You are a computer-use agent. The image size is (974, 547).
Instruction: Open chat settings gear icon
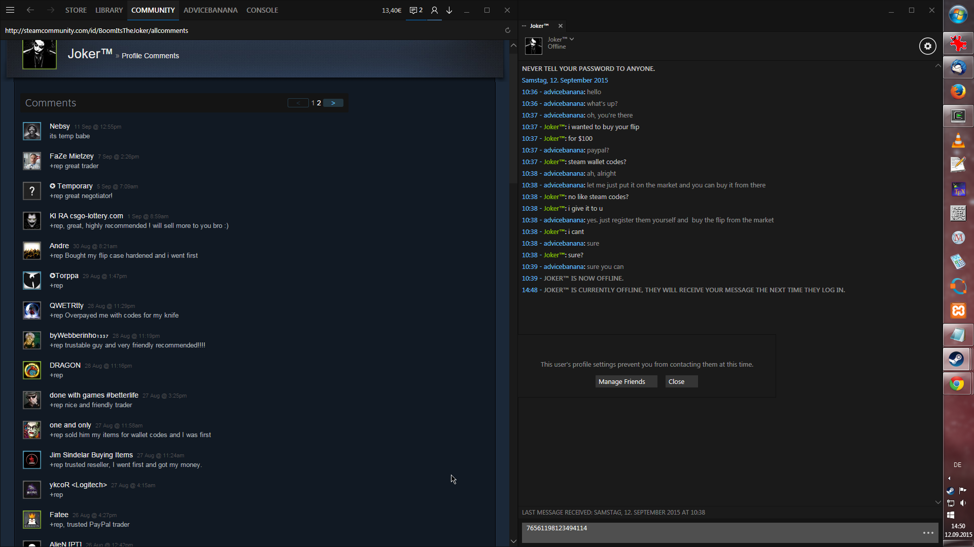pos(927,46)
